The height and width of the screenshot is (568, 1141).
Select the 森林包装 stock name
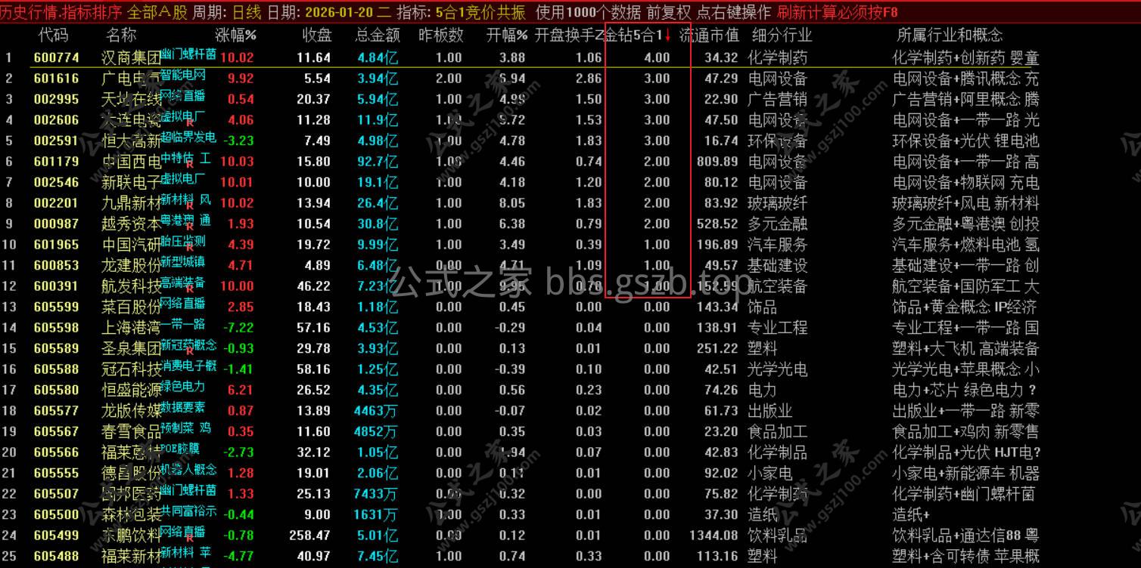pyautogui.click(x=132, y=514)
